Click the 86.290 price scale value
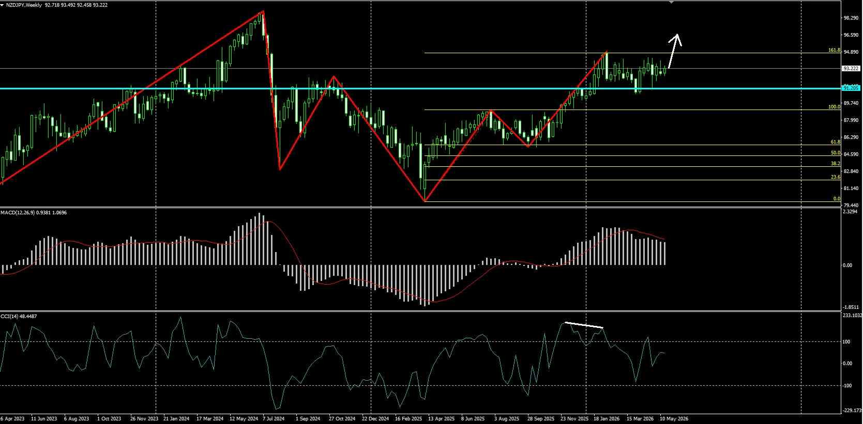 851,137
